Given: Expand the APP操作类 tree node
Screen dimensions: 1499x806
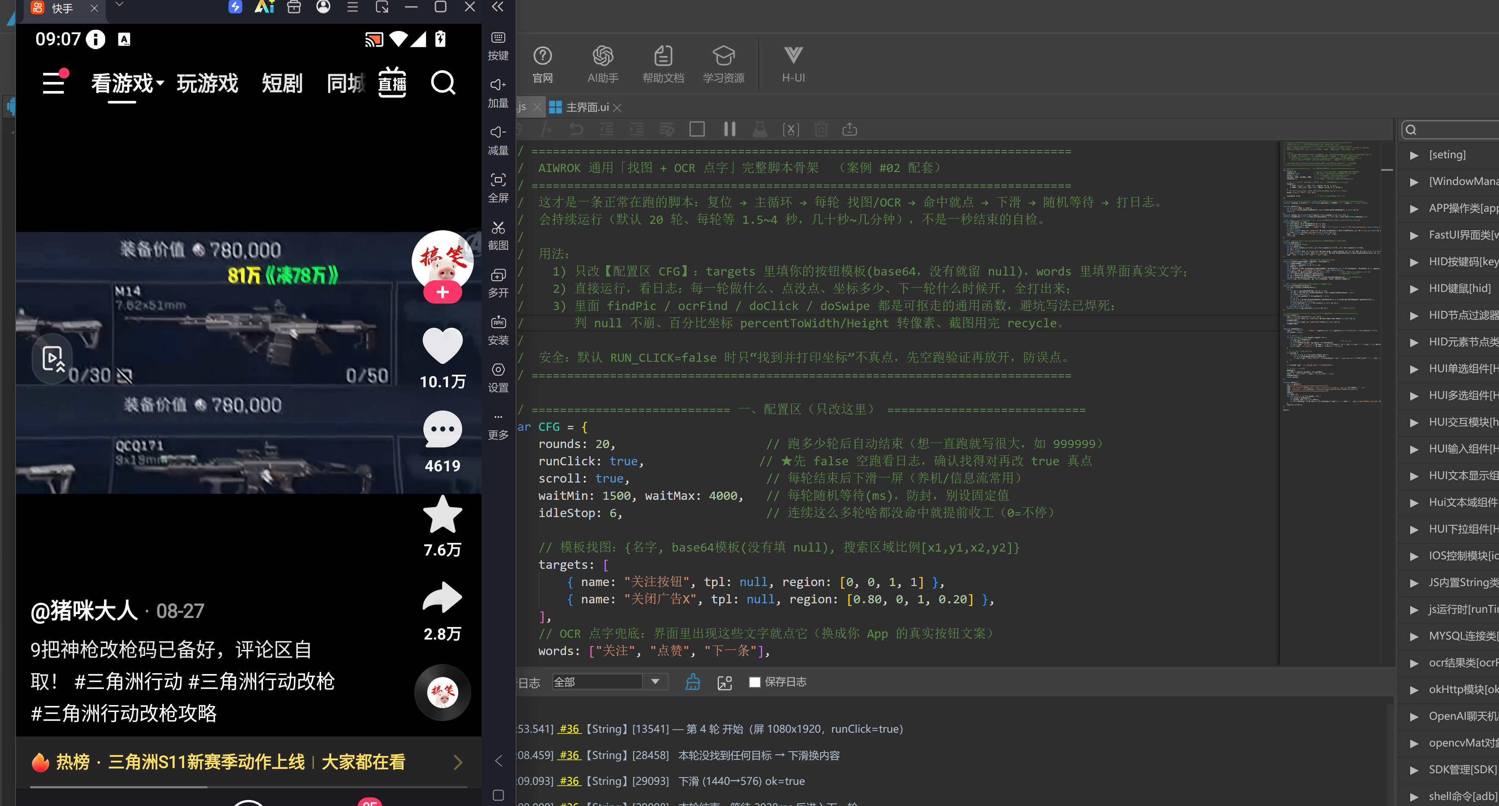Looking at the screenshot, I should click(1414, 208).
